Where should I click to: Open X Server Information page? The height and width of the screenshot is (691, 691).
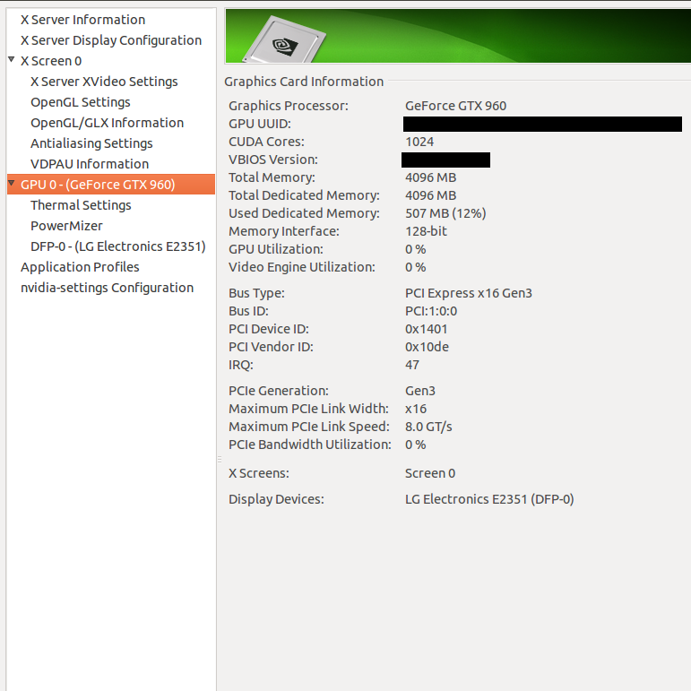click(82, 20)
